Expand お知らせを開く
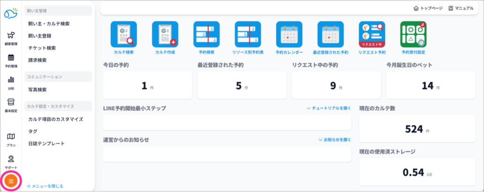The width and height of the screenshot is (484, 192). [x=335, y=140]
